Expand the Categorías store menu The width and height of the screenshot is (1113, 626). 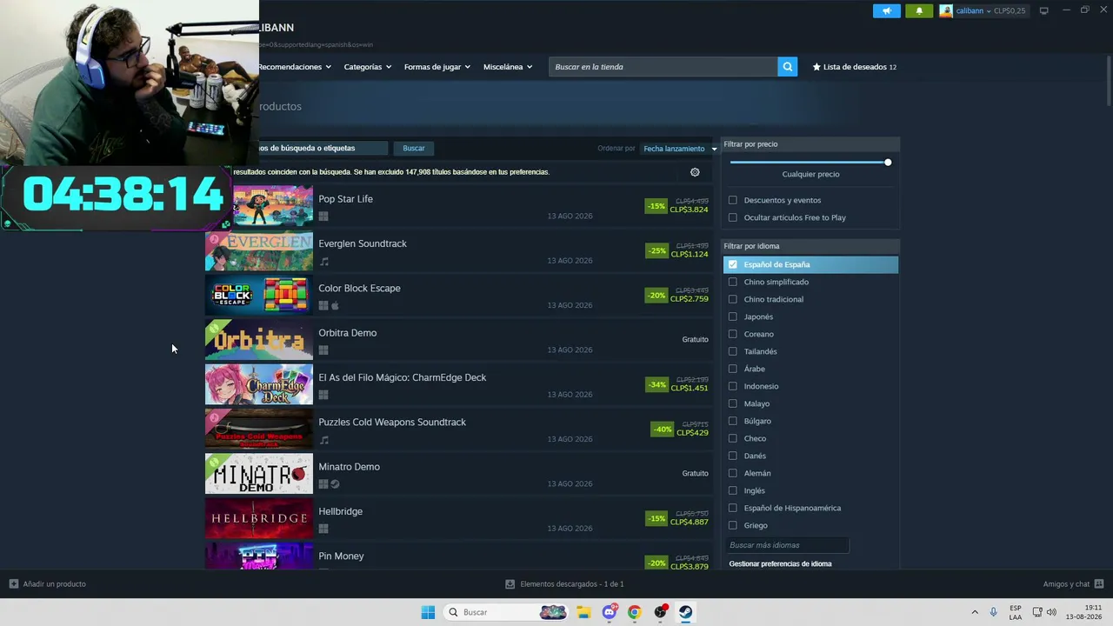[x=367, y=67]
